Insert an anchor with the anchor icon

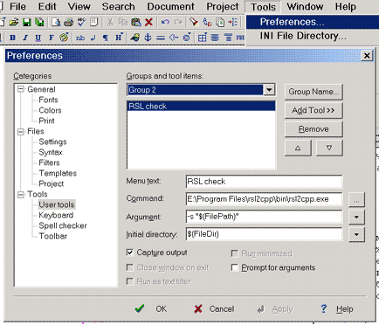pos(148,38)
